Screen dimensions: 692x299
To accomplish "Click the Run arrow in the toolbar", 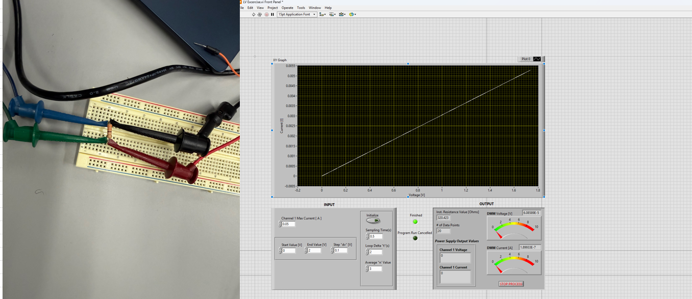I will coord(254,14).
